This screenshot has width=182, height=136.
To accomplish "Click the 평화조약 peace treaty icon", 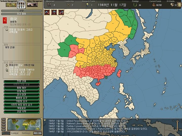I will 7,65.
